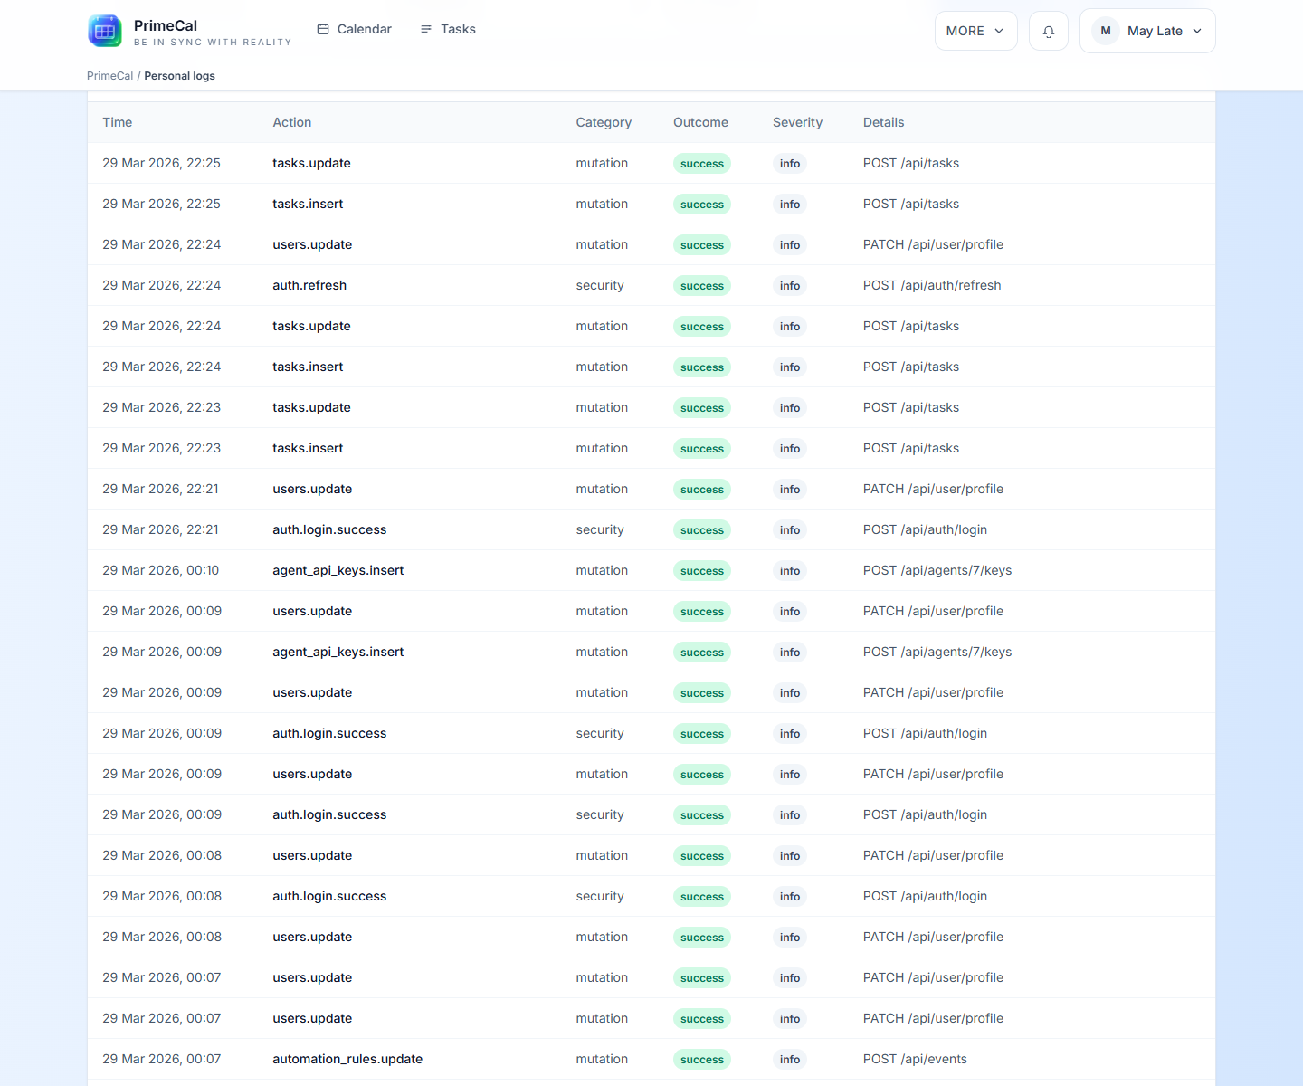Image resolution: width=1303 pixels, height=1086 pixels.
Task: Click the Personal logs breadcrumb
Action: click(179, 76)
